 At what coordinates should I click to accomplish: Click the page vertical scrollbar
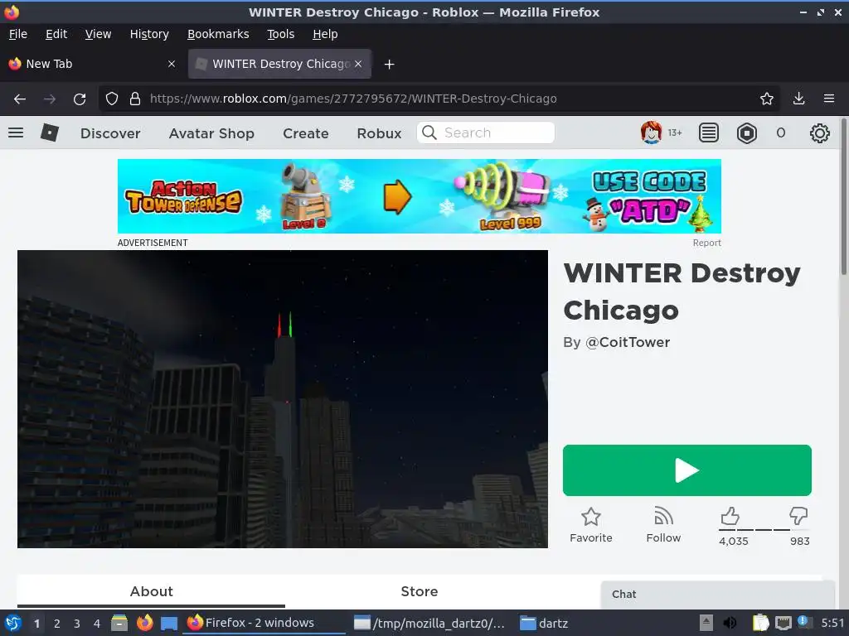click(843, 195)
